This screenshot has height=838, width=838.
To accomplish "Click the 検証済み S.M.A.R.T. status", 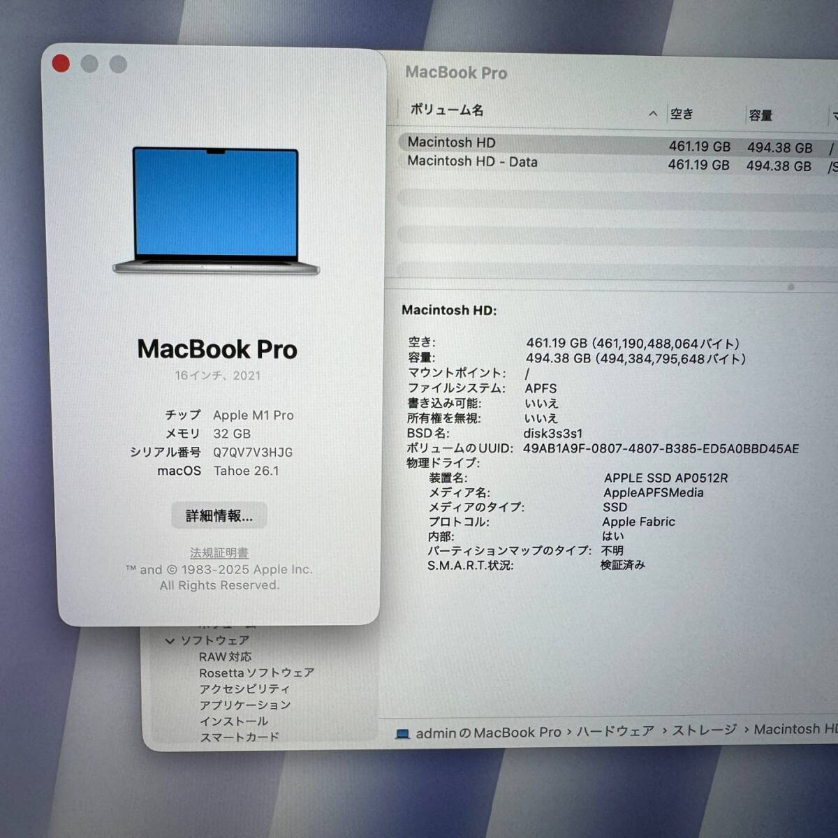I will pyautogui.click(x=623, y=564).
